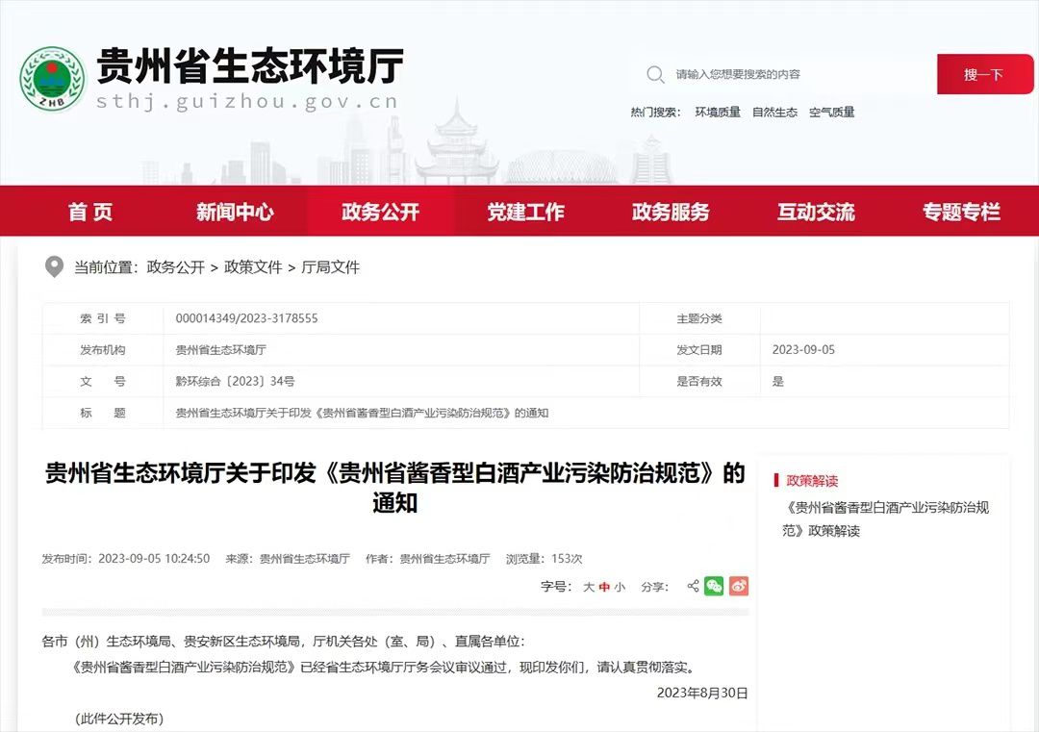This screenshot has height=732, width=1039.
Task: Click the 当前位置 breadcrumb label
Action: pyautogui.click(x=106, y=267)
